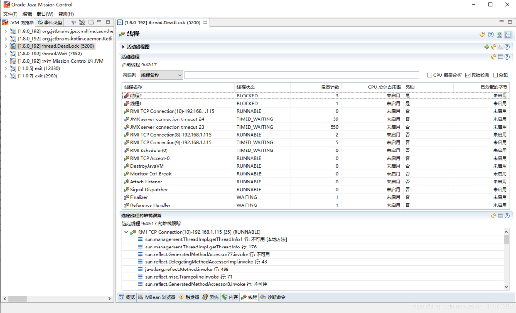
Task: Open help icon in thread page header
Action: [491, 34]
